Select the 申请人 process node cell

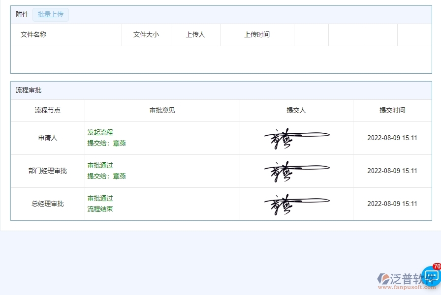47,138
